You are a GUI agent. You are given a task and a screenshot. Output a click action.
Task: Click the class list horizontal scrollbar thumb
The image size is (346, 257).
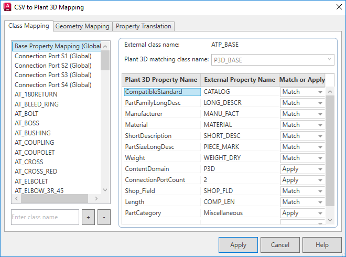[55, 198]
